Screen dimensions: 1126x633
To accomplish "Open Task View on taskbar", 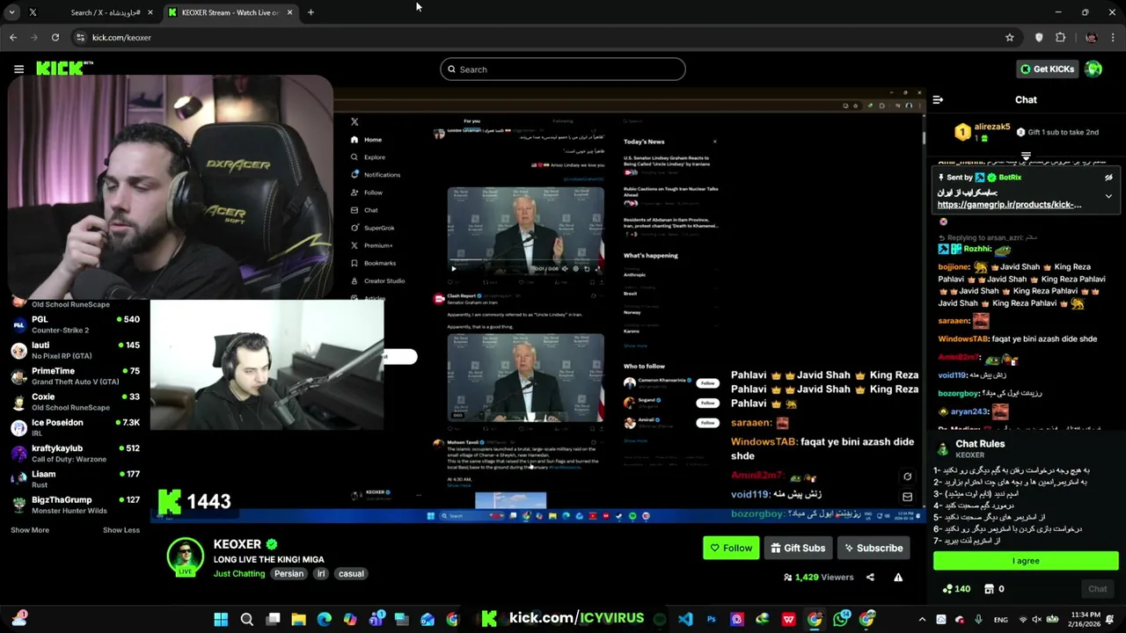I will click(273, 619).
